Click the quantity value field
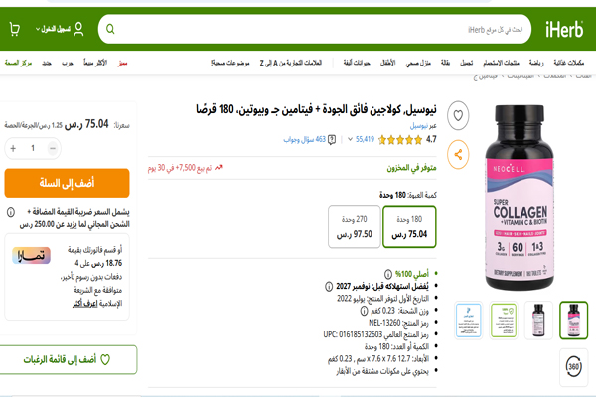The width and height of the screenshot is (596, 397). coord(33,148)
